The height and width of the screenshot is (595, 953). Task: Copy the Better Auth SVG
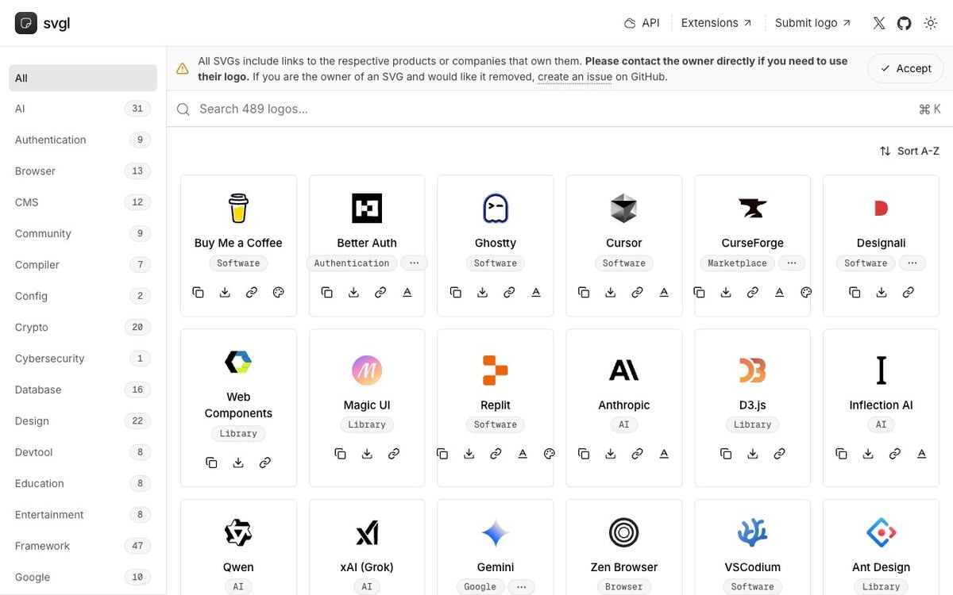327,293
